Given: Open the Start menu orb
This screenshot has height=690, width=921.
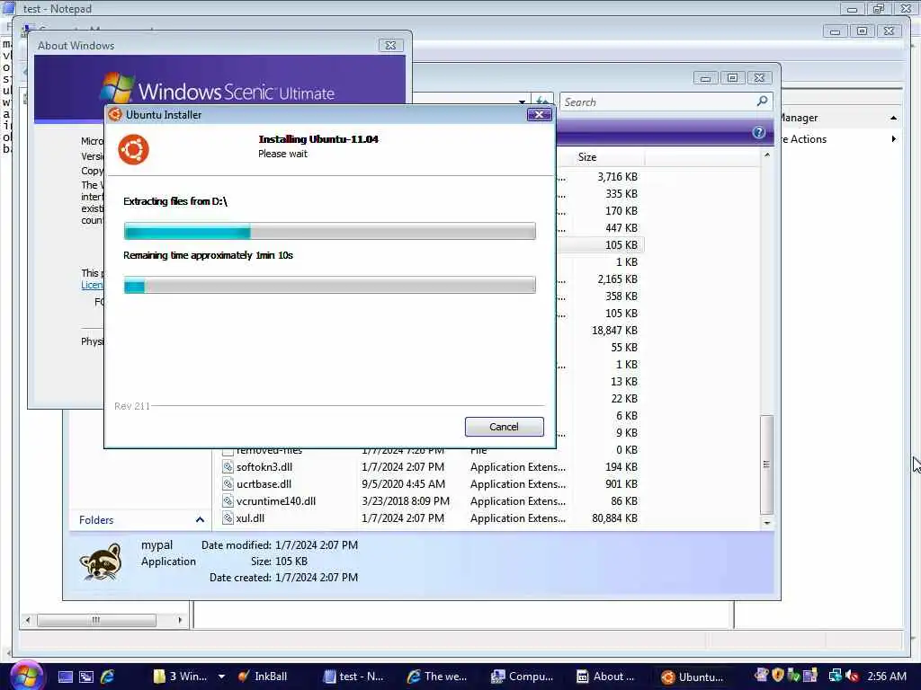Looking at the screenshot, I should 26,676.
